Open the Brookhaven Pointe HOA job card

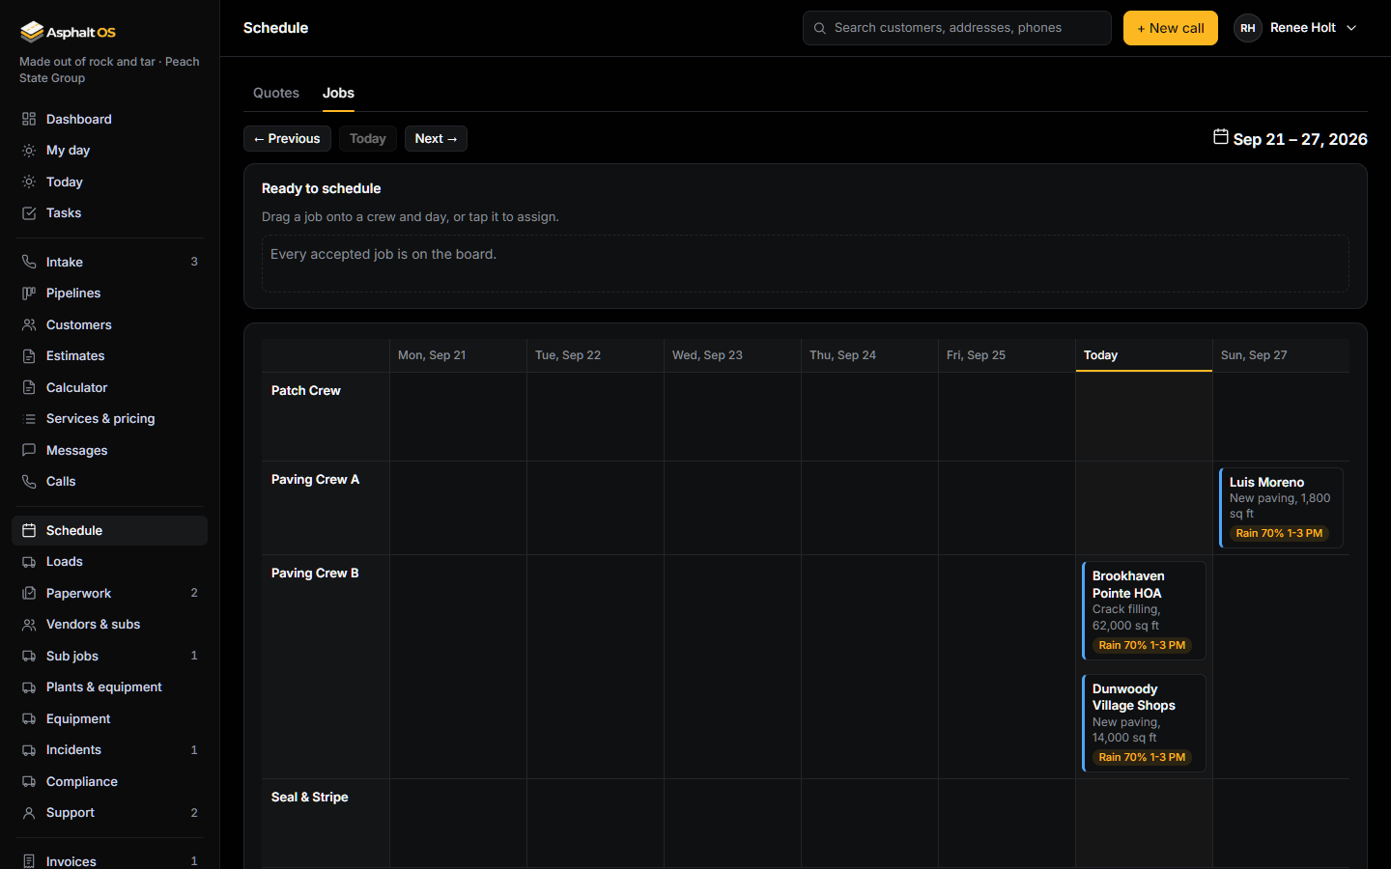1144,610
